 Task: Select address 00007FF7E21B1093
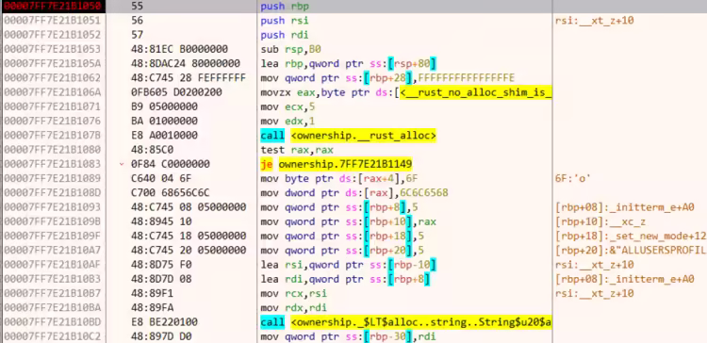coord(52,207)
